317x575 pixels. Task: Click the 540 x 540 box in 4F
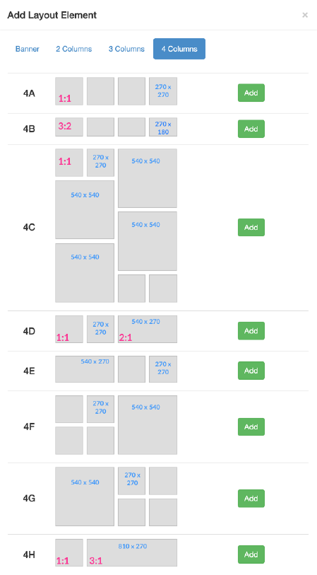click(x=148, y=425)
